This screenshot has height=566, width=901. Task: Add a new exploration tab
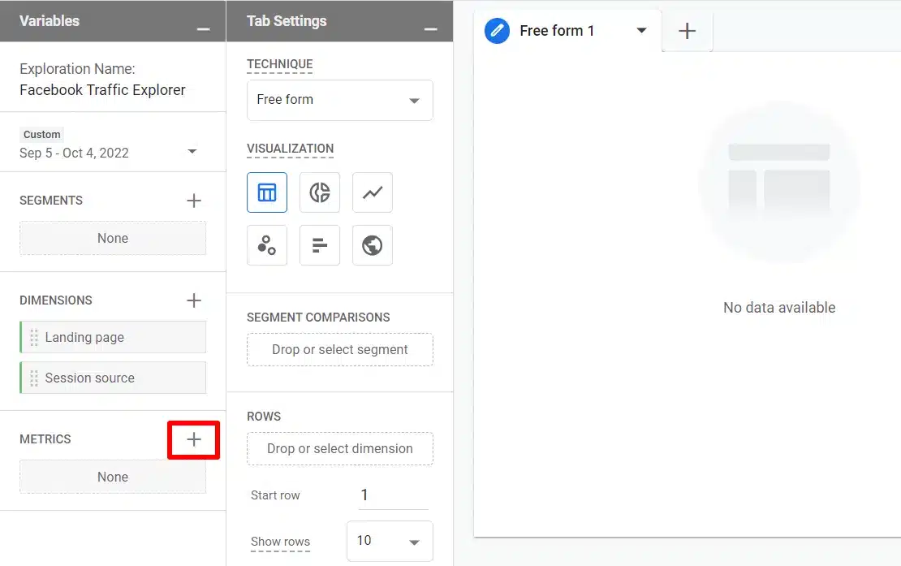[688, 31]
